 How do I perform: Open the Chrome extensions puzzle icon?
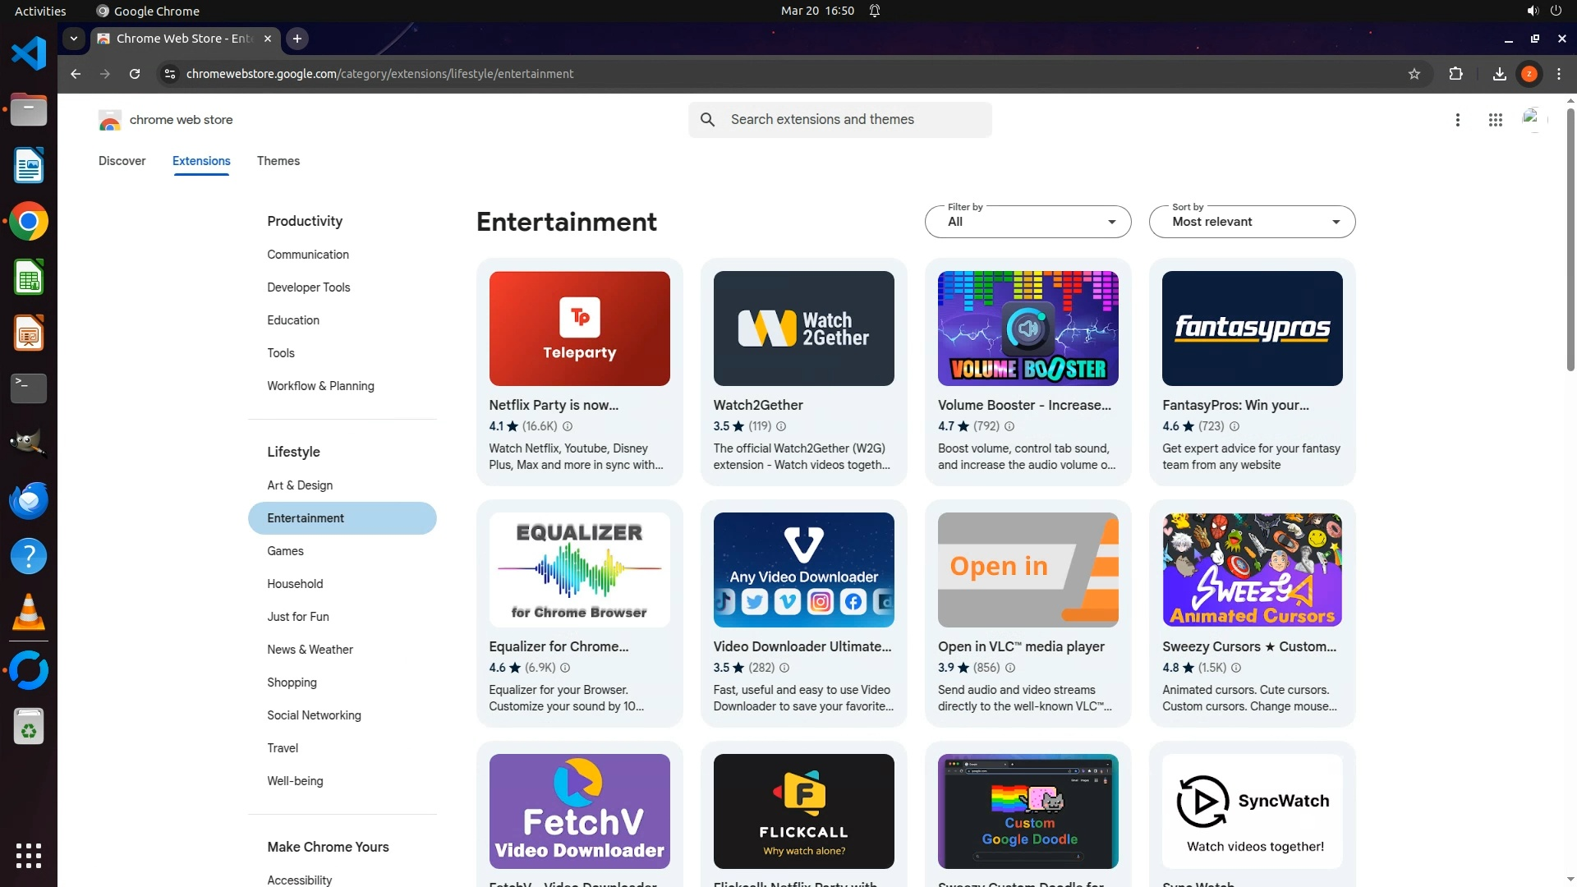[1455, 74]
